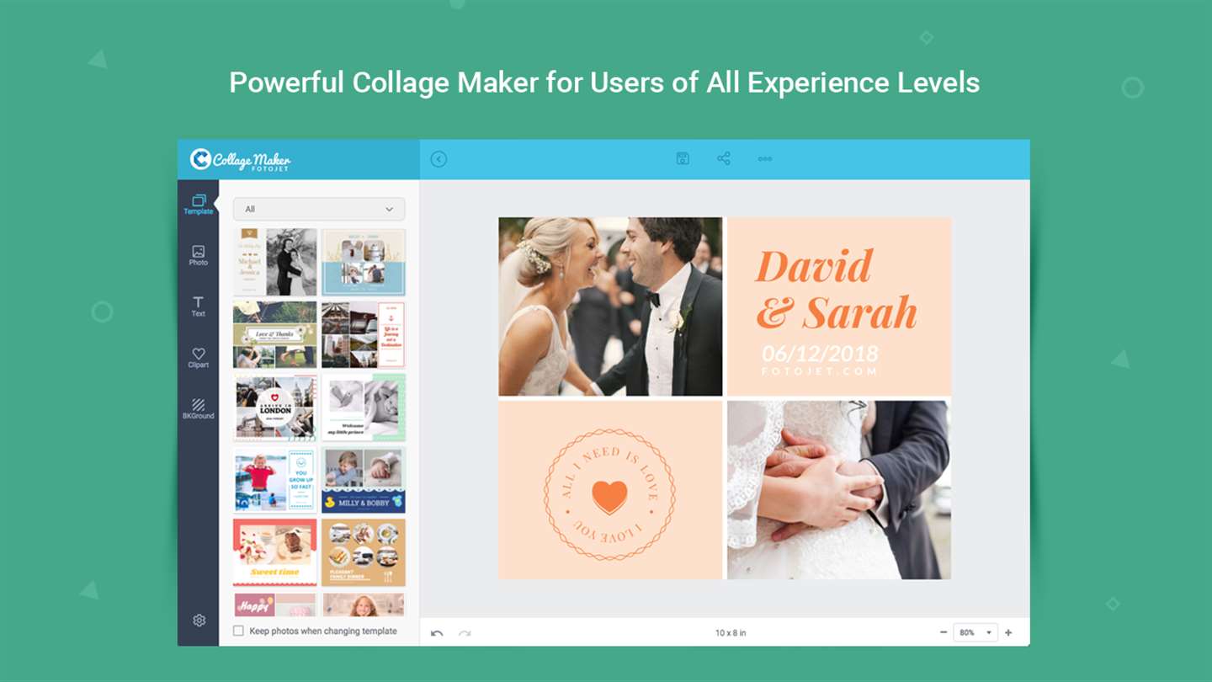
Task: Zoom in with the plus icon
Action: pyautogui.click(x=1008, y=632)
